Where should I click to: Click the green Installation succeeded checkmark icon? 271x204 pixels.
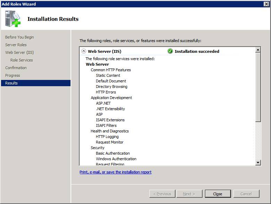[170, 51]
